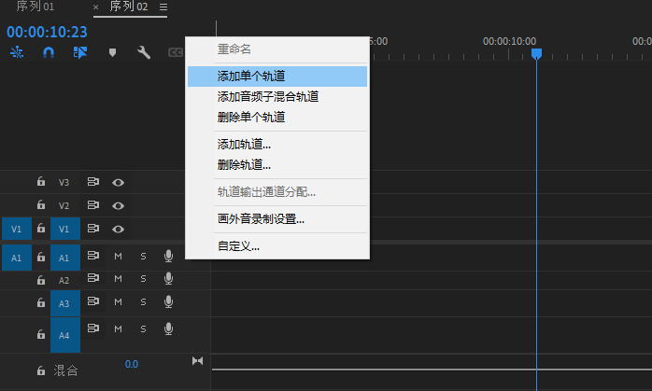Solo the A3 audio track

pos(143,301)
